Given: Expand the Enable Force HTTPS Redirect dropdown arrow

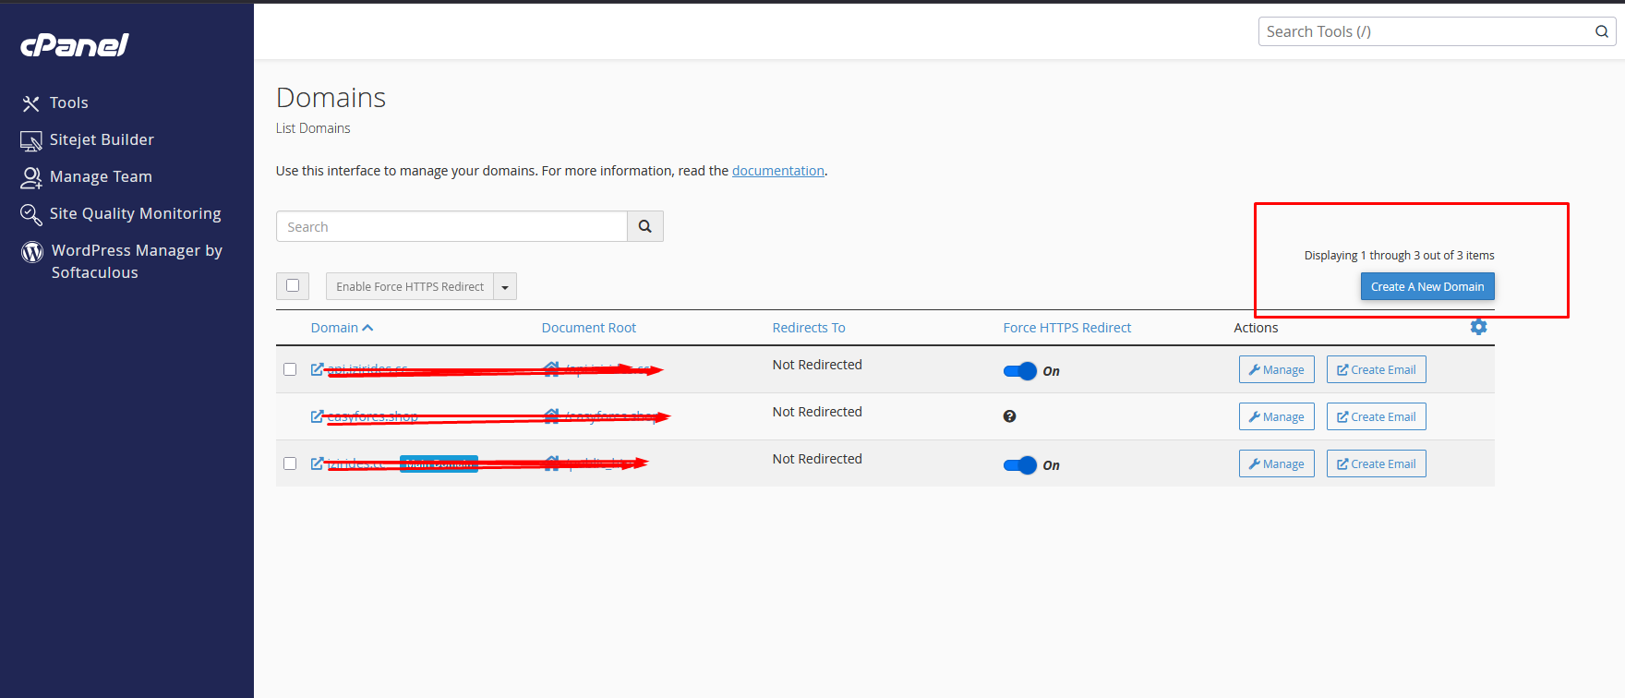Looking at the screenshot, I should point(505,287).
